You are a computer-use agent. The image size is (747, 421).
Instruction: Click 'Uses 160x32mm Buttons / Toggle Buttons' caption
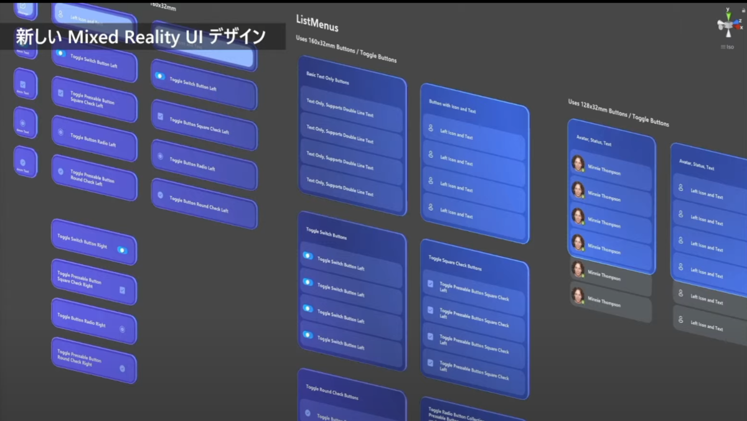coord(346,49)
